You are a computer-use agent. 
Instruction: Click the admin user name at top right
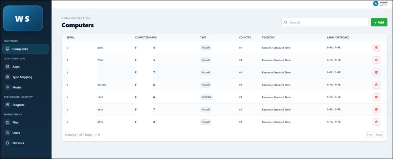pyautogui.click(x=384, y=2)
